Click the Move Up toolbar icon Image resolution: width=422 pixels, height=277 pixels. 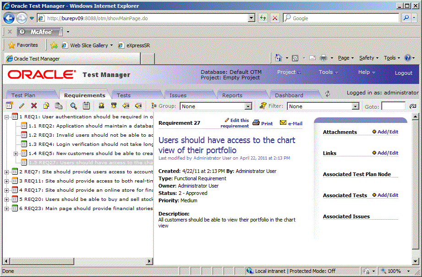pos(101,105)
